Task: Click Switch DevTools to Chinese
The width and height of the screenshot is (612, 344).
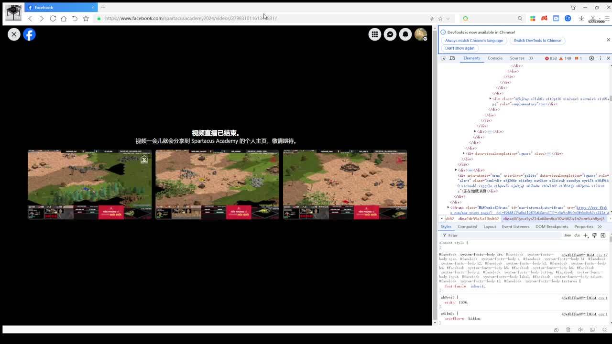Action: click(537, 41)
